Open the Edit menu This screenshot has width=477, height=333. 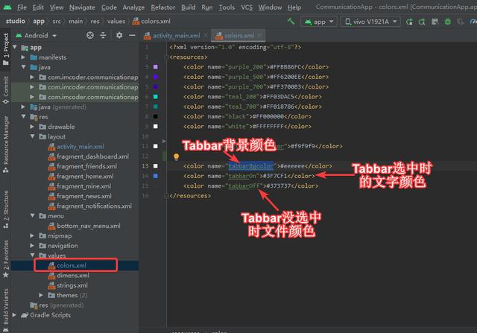tap(38, 7)
